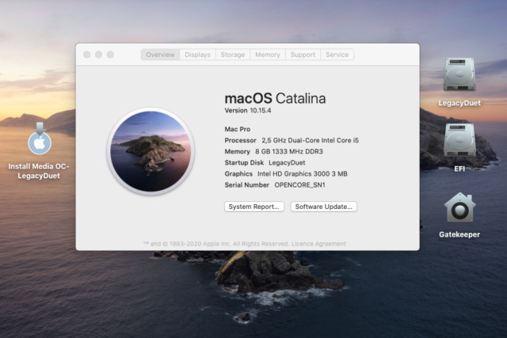Close the About This Mac window

coord(86,55)
